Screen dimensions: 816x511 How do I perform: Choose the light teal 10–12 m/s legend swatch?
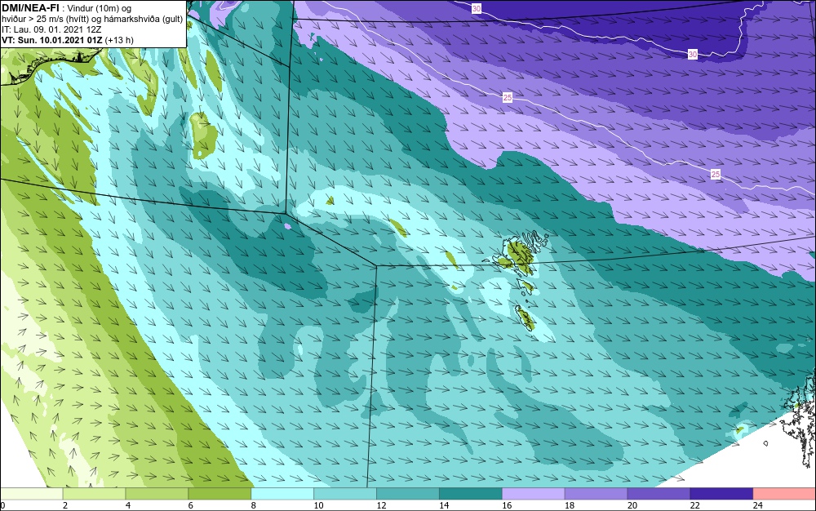[x=345, y=494]
